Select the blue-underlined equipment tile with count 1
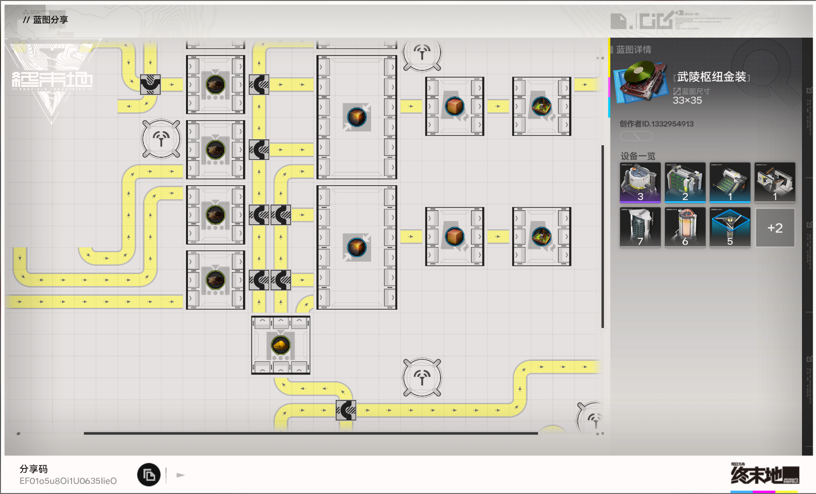This screenshot has height=494, width=816. pyautogui.click(x=730, y=183)
